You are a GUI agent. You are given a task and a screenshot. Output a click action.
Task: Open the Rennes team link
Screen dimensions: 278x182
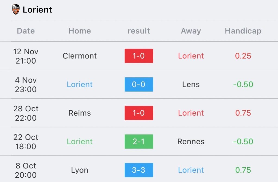(x=191, y=142)
